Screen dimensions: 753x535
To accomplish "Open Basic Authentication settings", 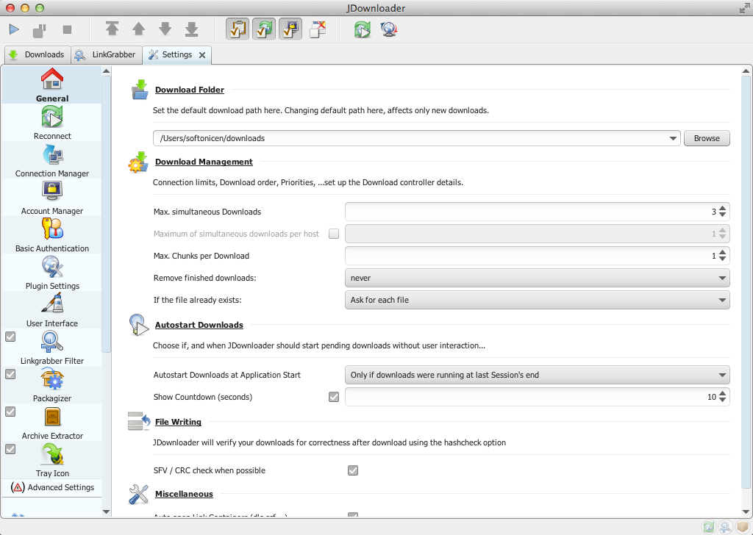I will pos(52,235).
